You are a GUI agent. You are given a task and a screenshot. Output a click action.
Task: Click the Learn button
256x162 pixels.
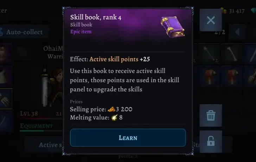tap(128, 138)
